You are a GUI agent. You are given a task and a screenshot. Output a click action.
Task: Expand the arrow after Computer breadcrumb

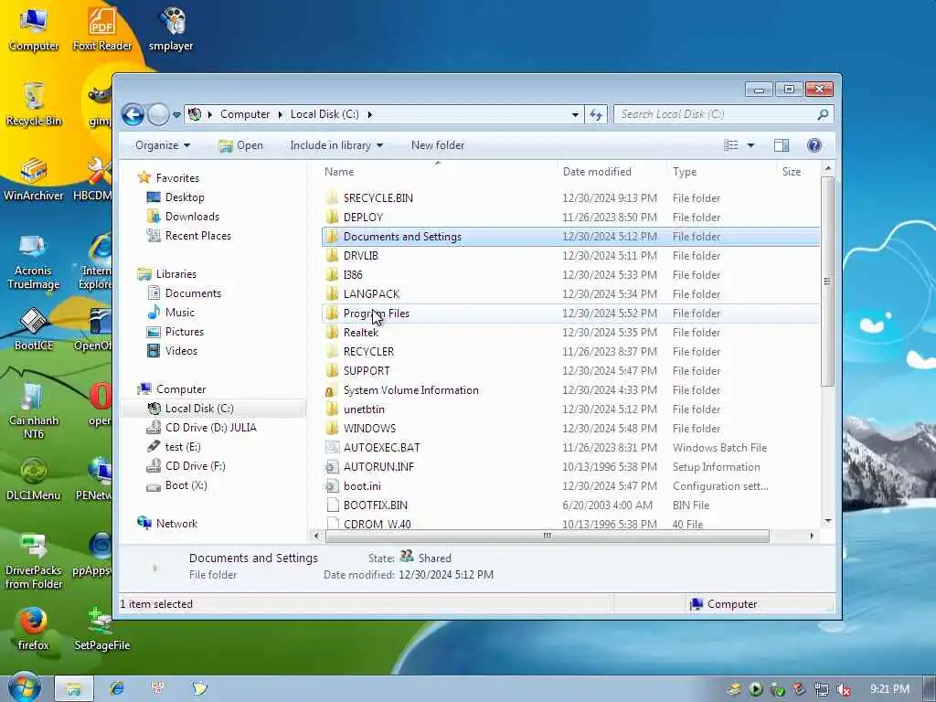click(x=280, y=114)
